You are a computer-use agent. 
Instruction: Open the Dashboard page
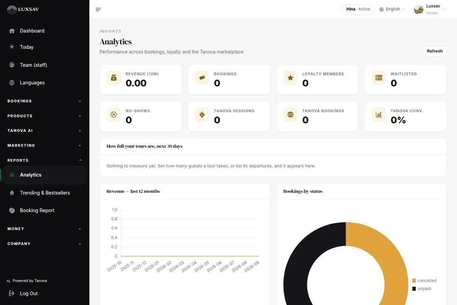pos(44,31)
